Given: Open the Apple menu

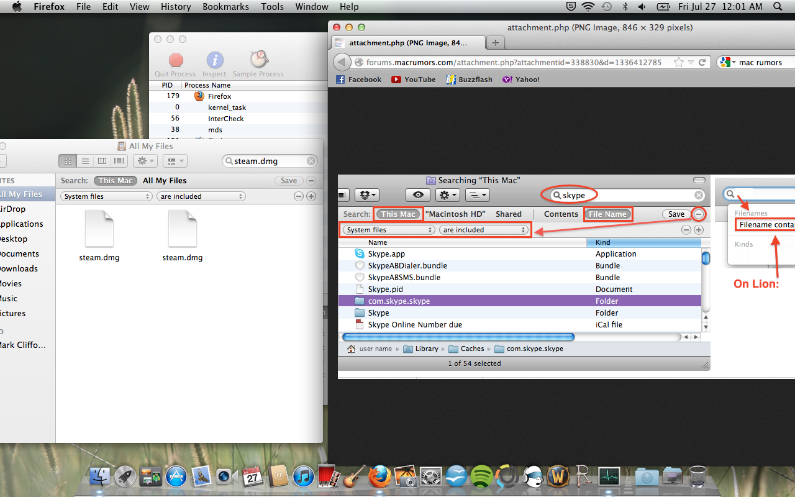Looking at the screenshot, I should [x=17, y=7].
